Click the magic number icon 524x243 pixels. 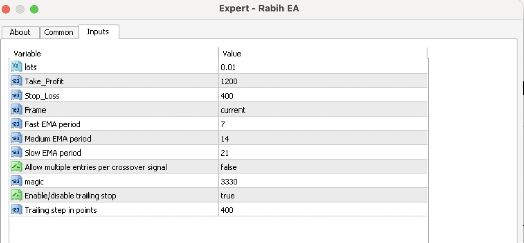click(15, 181)
